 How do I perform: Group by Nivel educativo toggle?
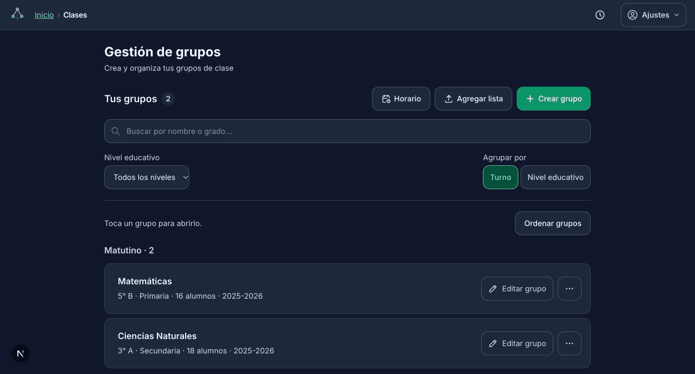pos(555,177)
